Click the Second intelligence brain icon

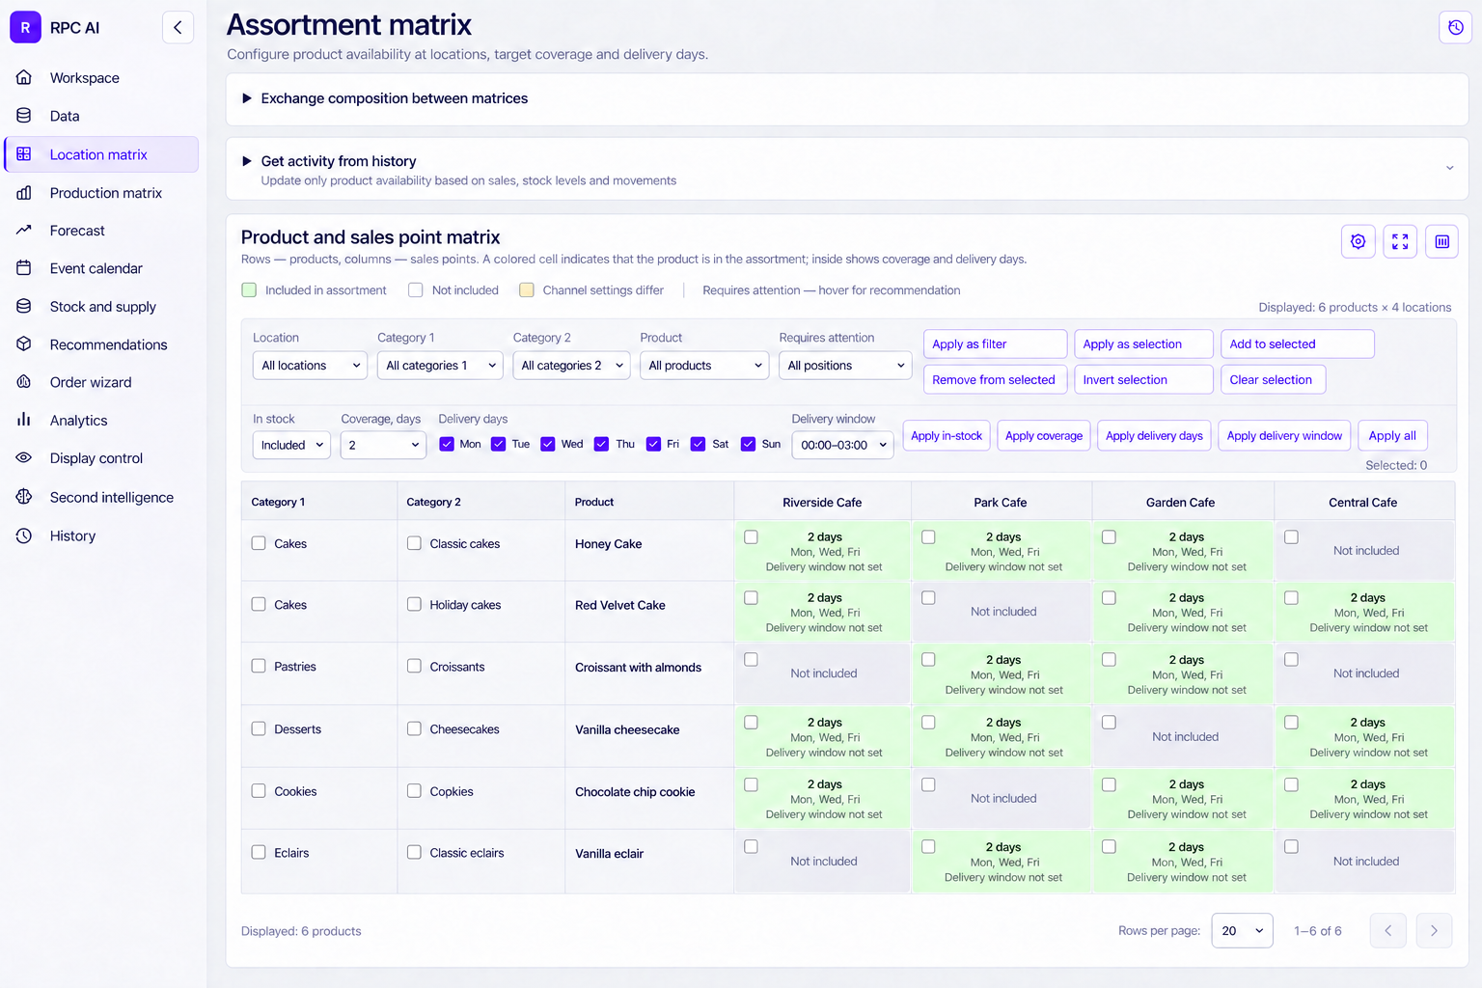coord(24,497)
